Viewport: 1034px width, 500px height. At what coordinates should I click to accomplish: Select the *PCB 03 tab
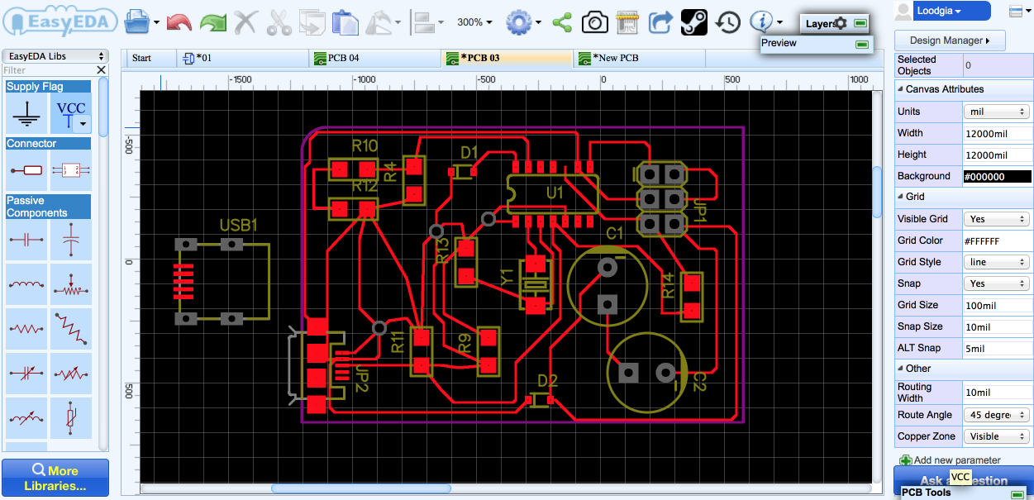(507, 58)
